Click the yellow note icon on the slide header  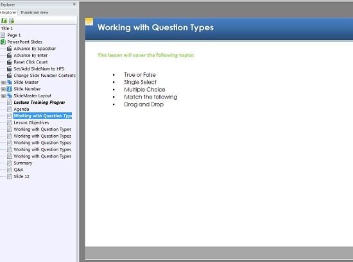click(x=89, y=22)
